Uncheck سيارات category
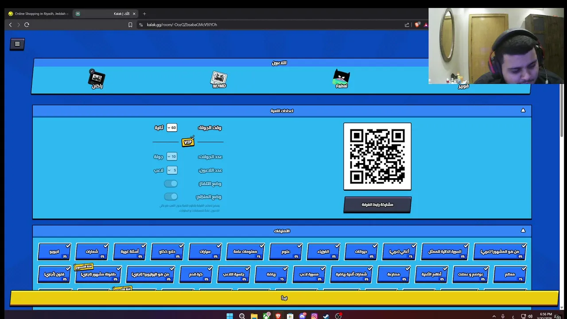This screenshot has width=567, height=319. click(x=205, y=252)
